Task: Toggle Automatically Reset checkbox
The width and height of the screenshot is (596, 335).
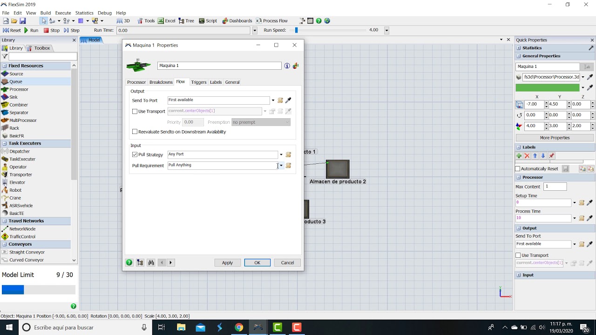Action: tap(518, 168)
